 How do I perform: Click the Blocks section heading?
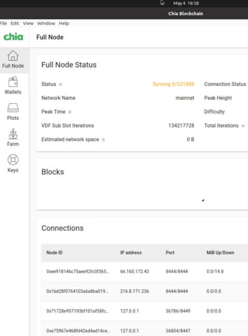(x=53, y=172)
